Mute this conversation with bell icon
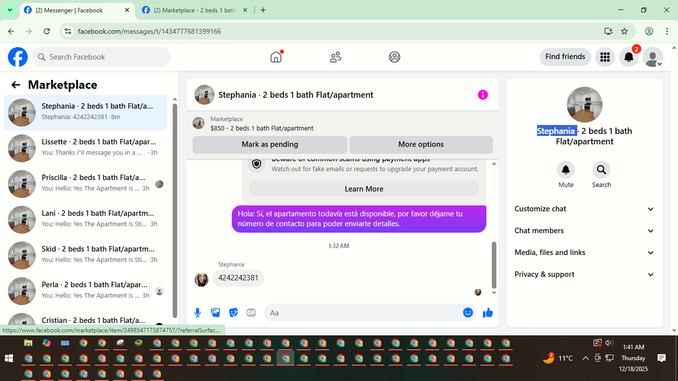The image size is (678, 381). coord(566,170)
